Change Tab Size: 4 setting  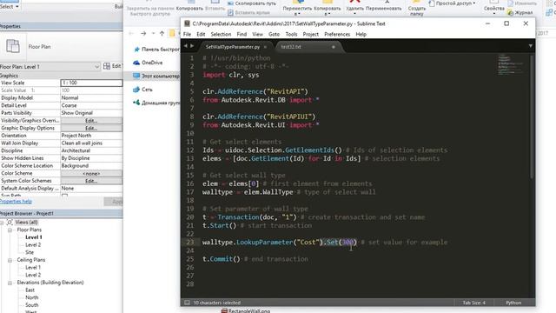click(473, 303)
